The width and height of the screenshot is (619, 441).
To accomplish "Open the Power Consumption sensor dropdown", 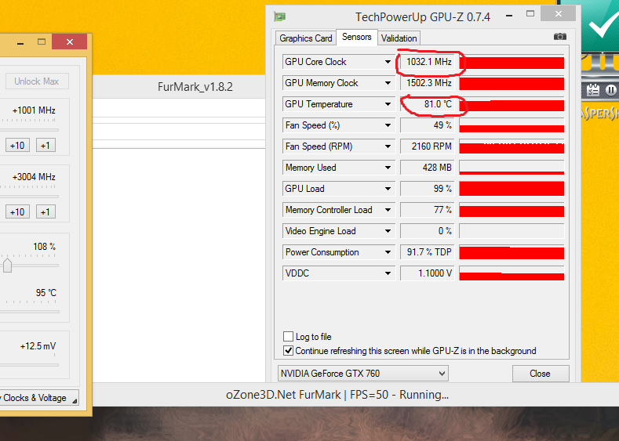I will coord(388,252).
